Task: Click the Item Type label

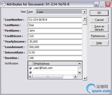Action: click(27, 12)
